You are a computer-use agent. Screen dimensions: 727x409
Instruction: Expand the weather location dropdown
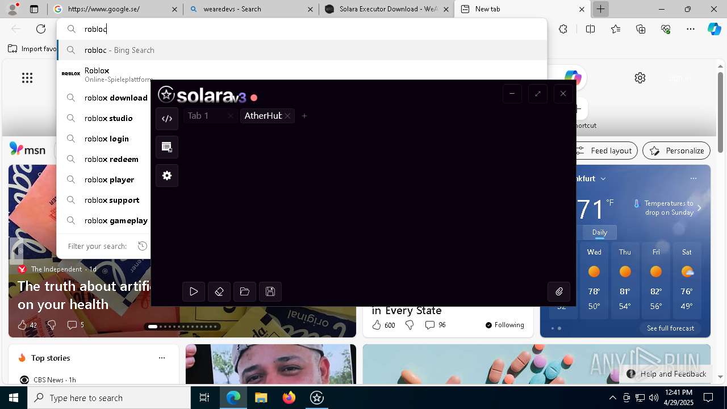tap(603, 178)
